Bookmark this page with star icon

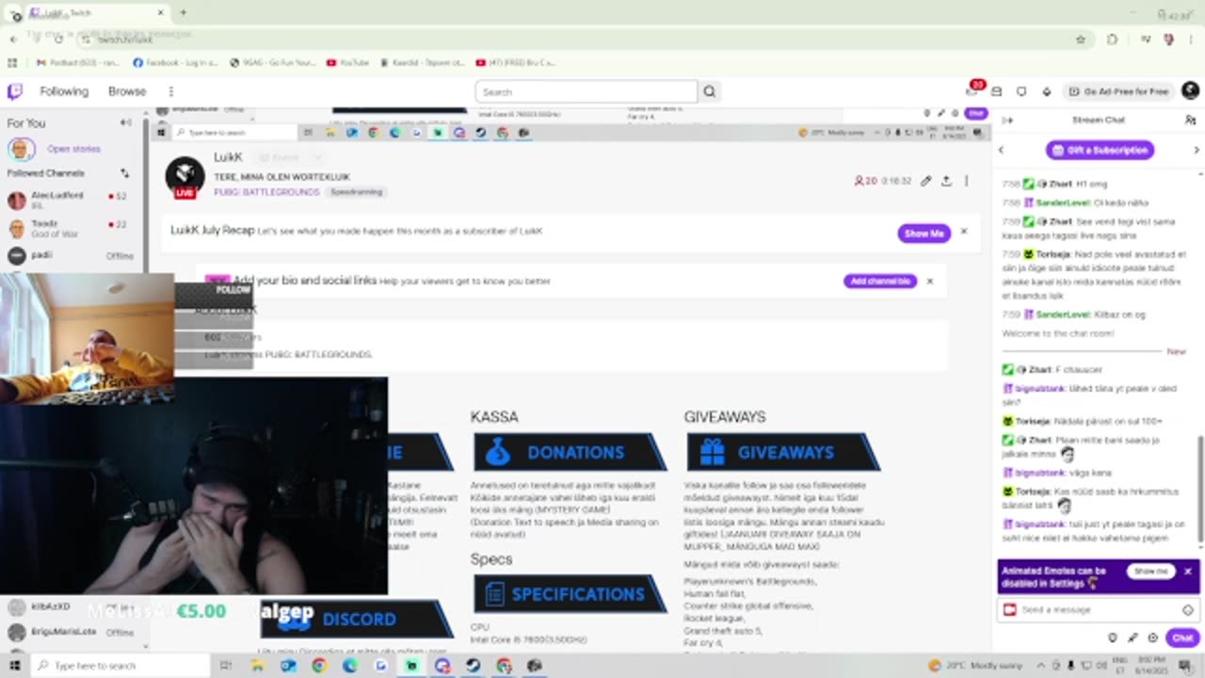coord(1081,40)
